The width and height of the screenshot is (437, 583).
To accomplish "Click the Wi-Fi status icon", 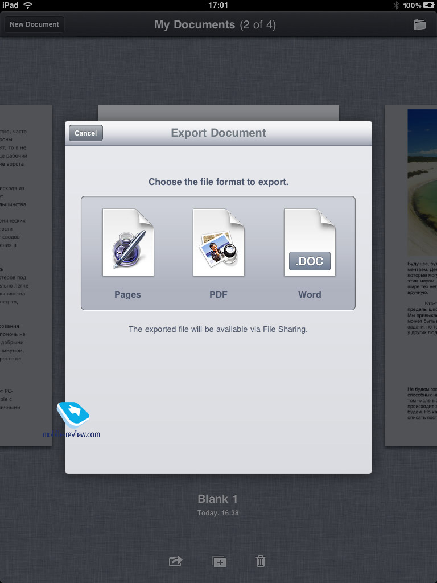I will pos(28,5).
